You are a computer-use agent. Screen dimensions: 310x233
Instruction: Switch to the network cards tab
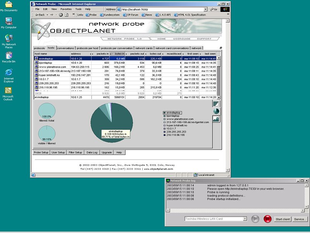pyautogui.click(x=144, y=48)
